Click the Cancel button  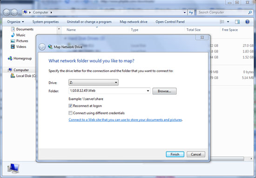(196, 154)
